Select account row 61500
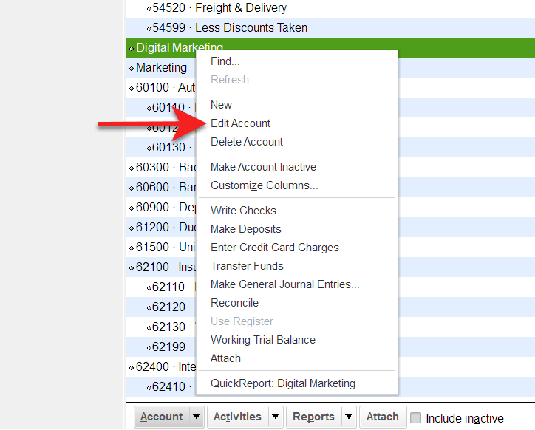 coord(161,248)
